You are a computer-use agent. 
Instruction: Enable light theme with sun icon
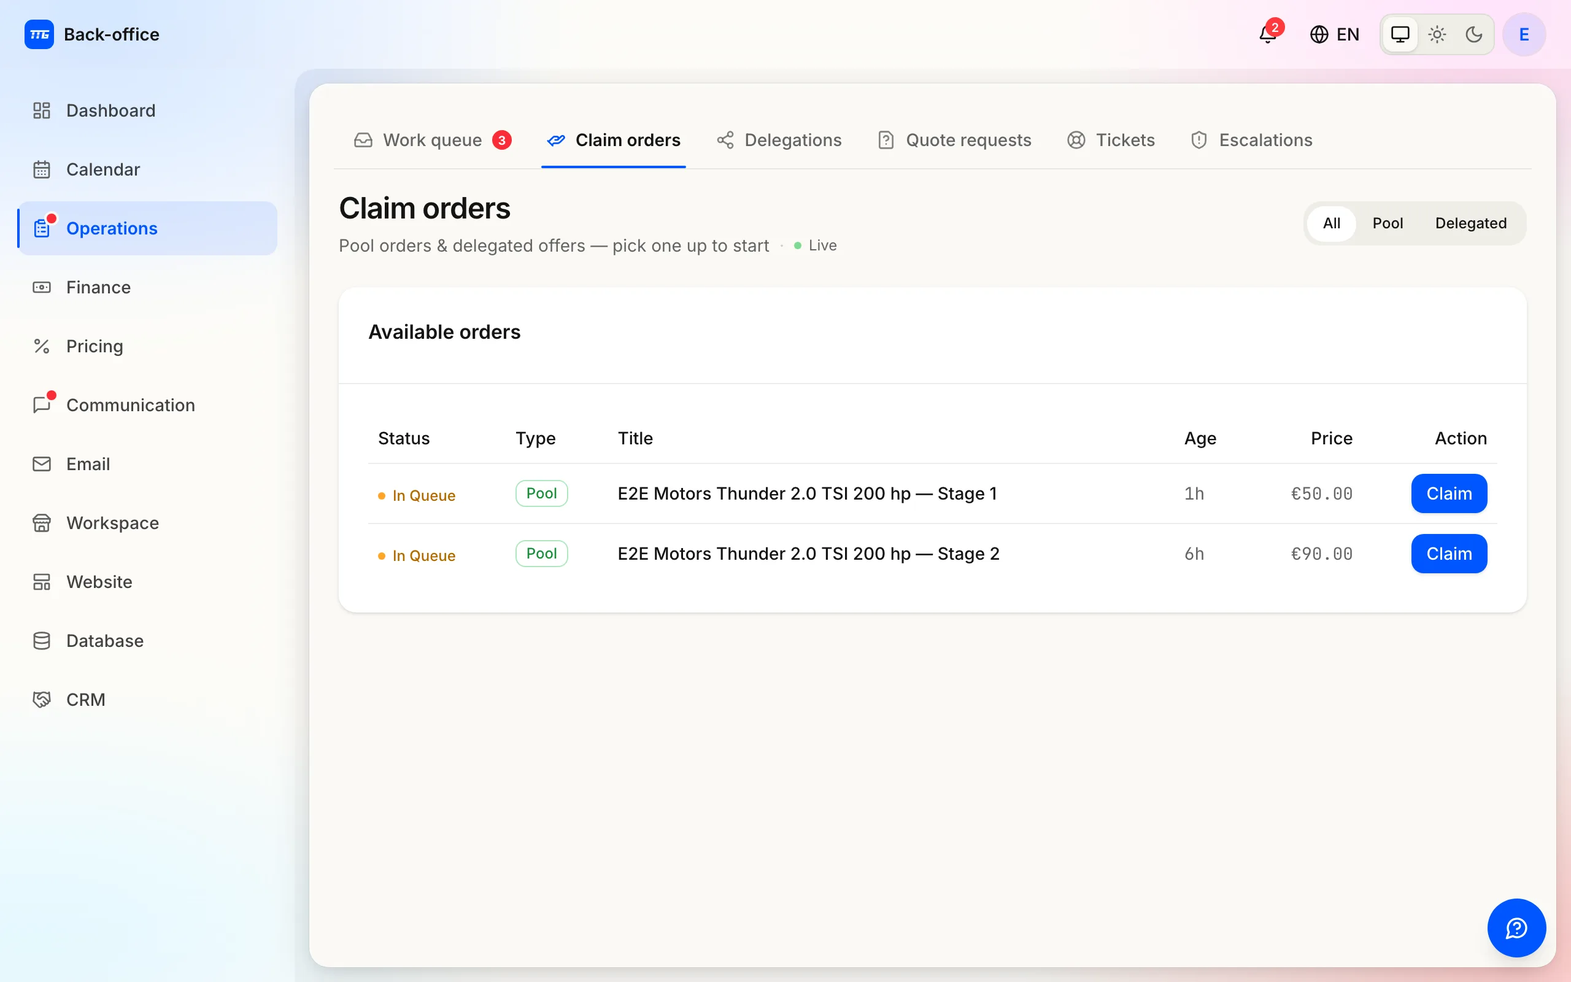(x=1437, y=34)
